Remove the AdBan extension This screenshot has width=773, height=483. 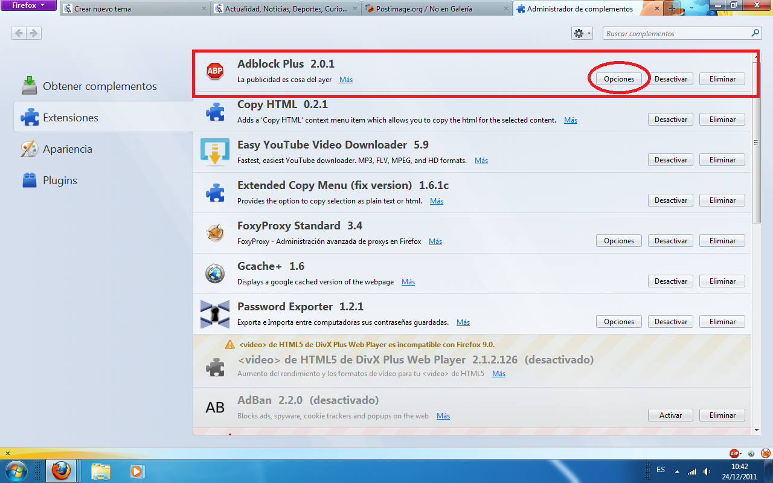[x=722, y=415]
